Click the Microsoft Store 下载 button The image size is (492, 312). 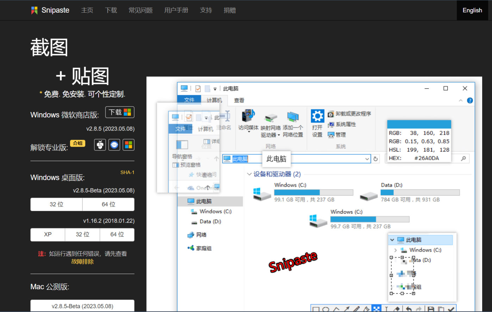pyautogui.click(x=120, y=112)
